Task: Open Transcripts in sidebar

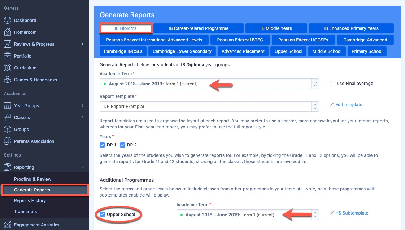Action: tap(25, 211)
